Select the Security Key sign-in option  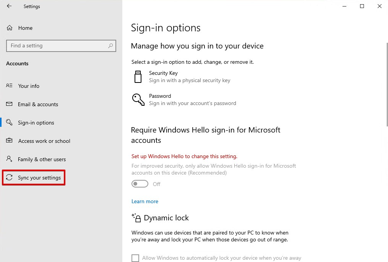(x=182, y=77)
